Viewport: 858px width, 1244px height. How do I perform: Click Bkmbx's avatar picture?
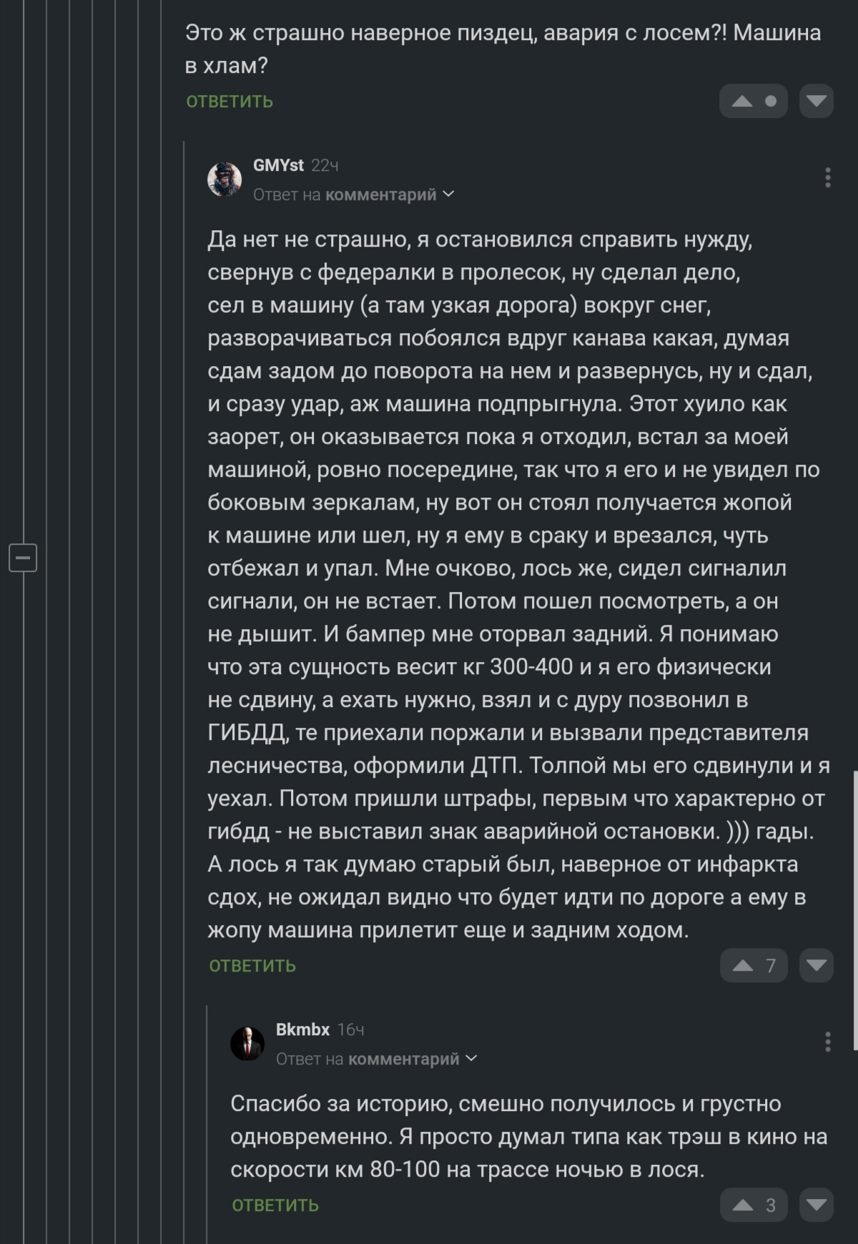coord(247,1043)
